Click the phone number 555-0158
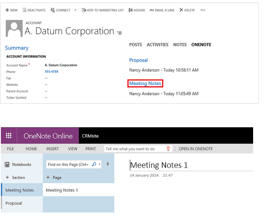 [51, 71]
